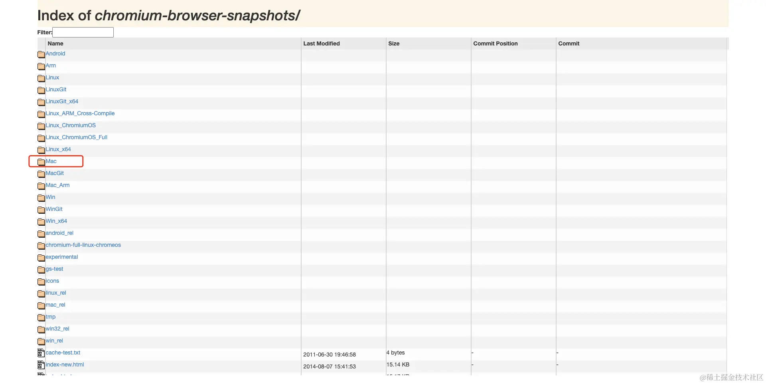
Task: Click the folder icon beside mac_rel
Action: [x=41, y=305]
